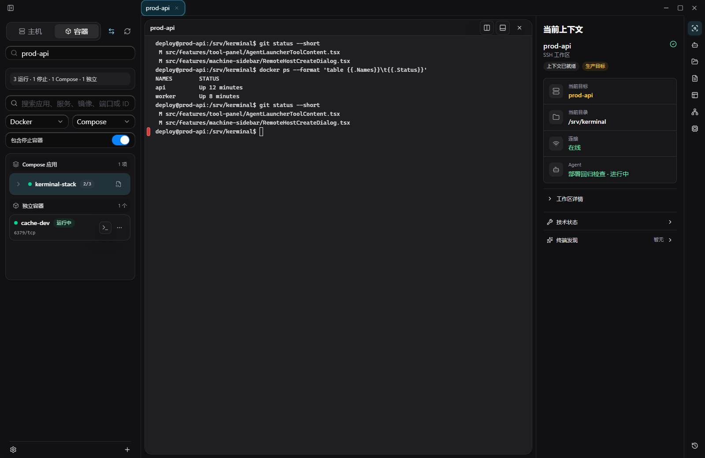
Task: Expand 终端发现 section
Action: click(x=610, y=240)
